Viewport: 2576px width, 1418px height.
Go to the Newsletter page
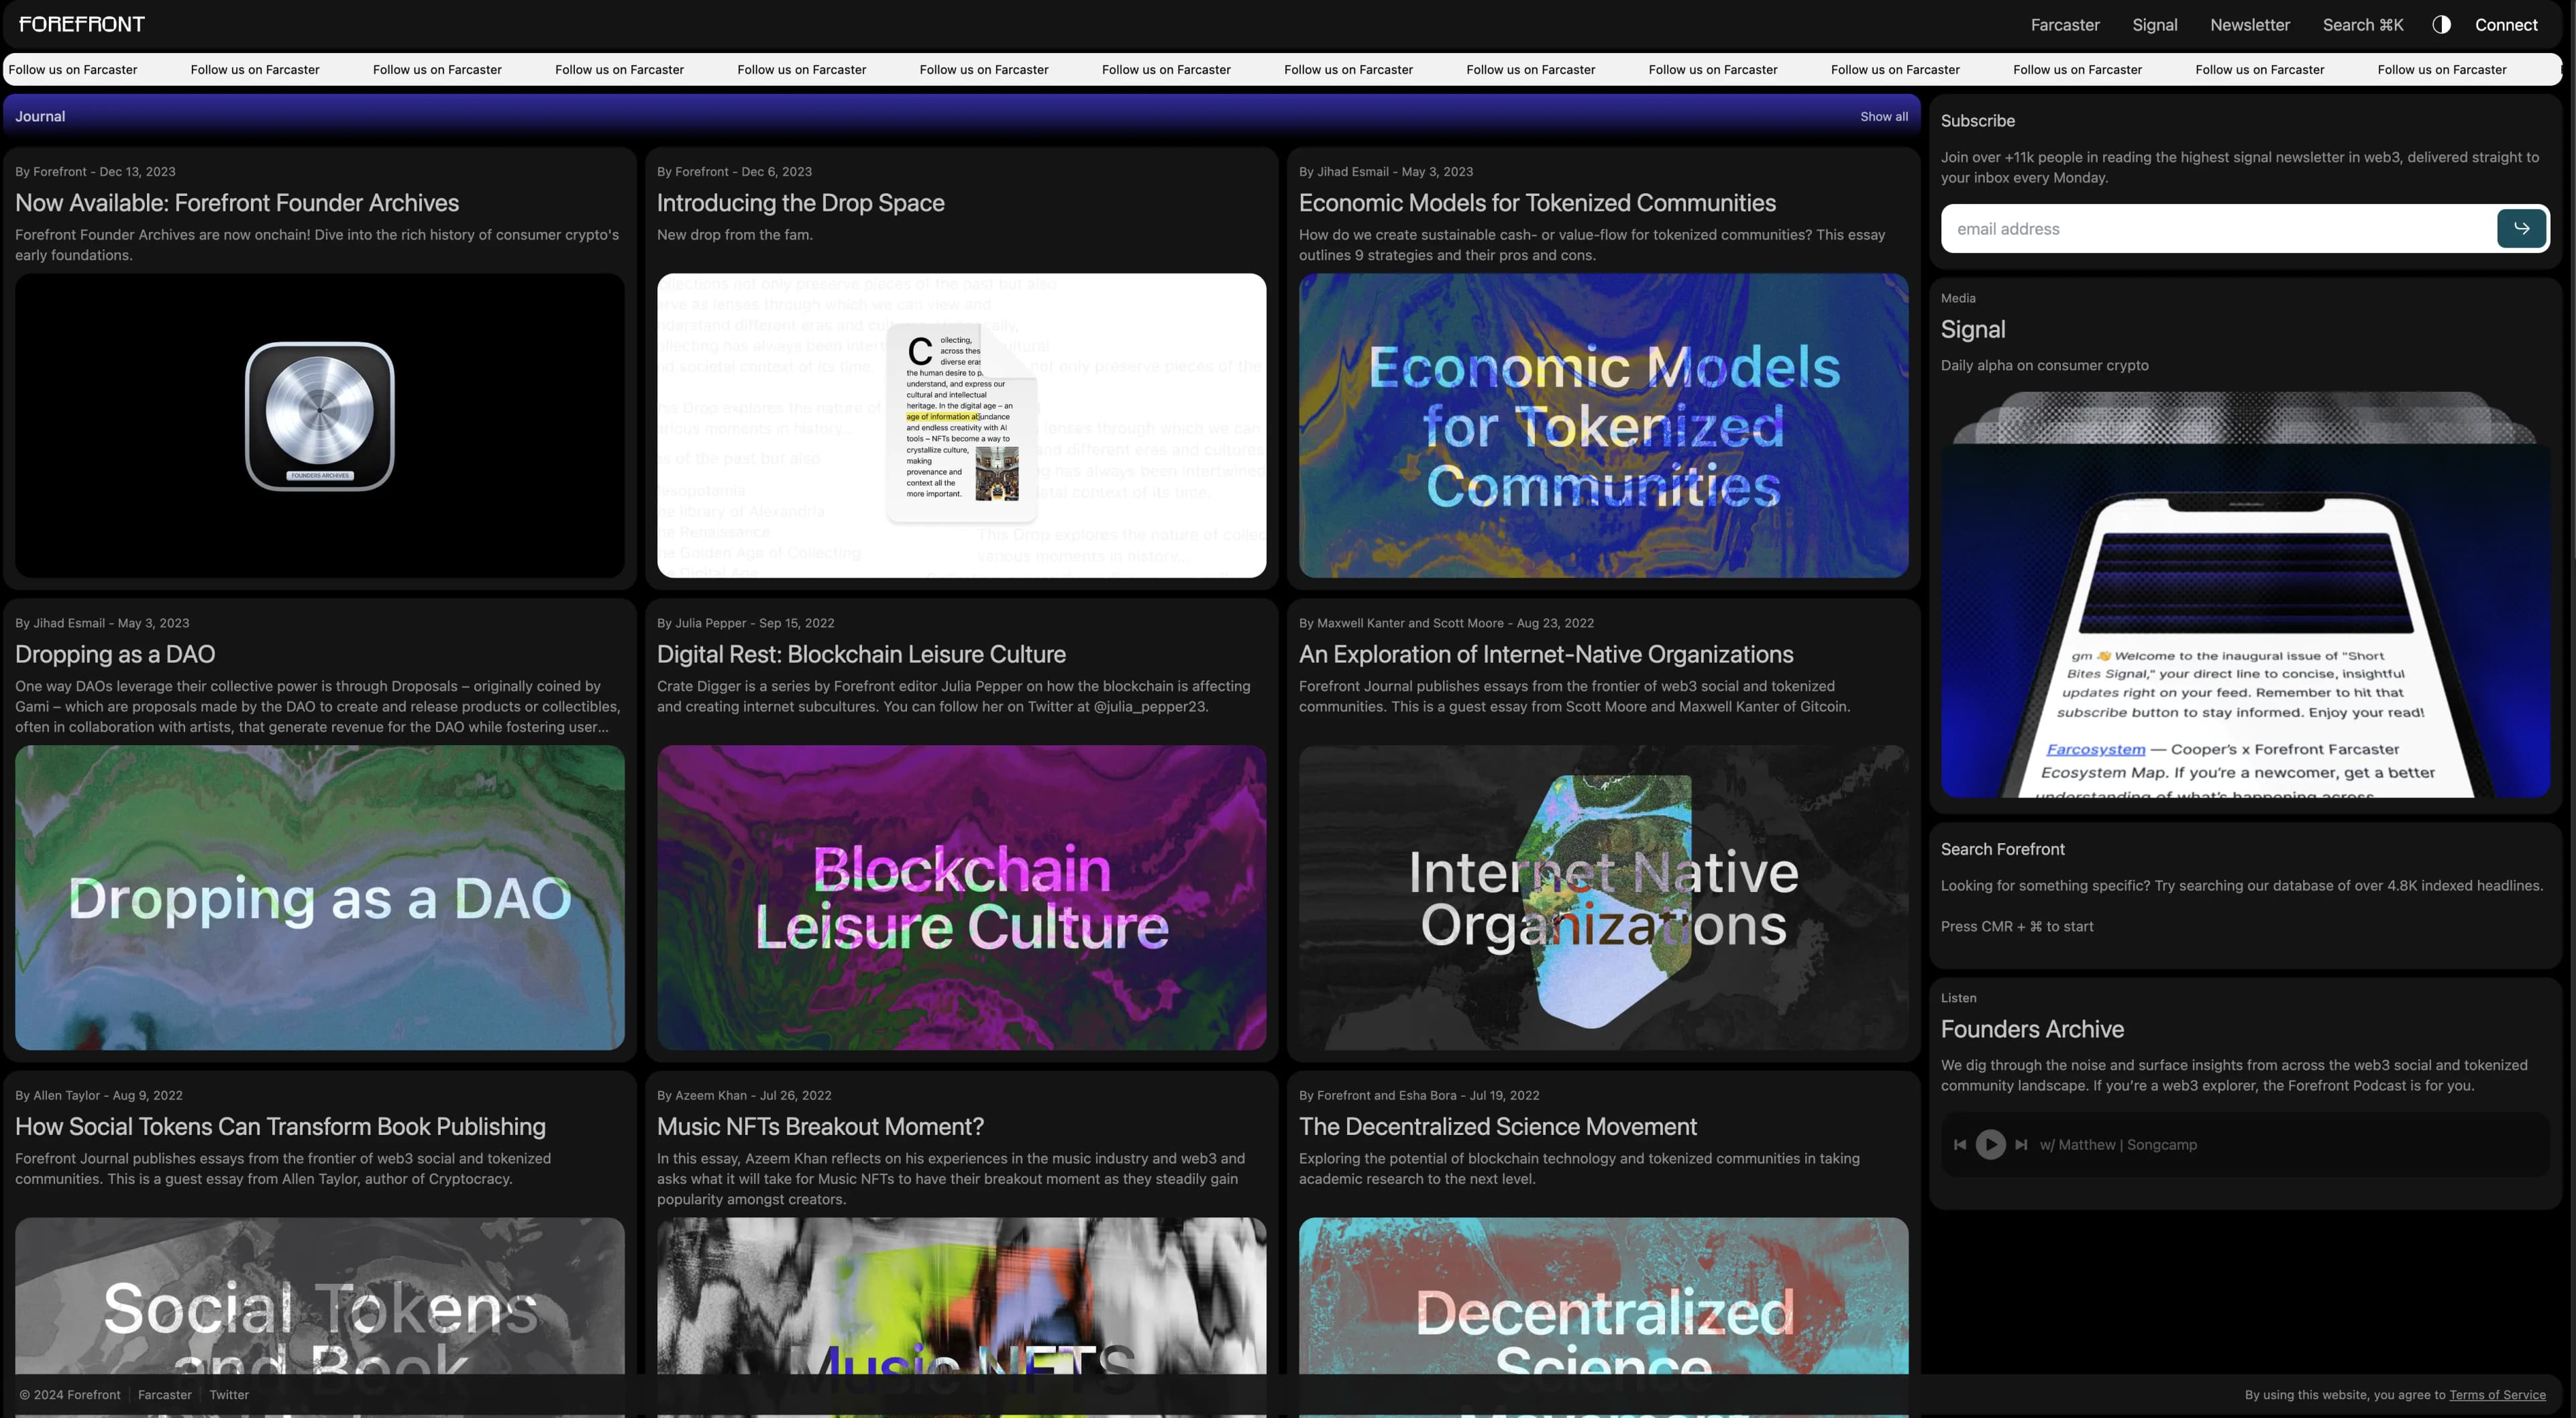2249,24
